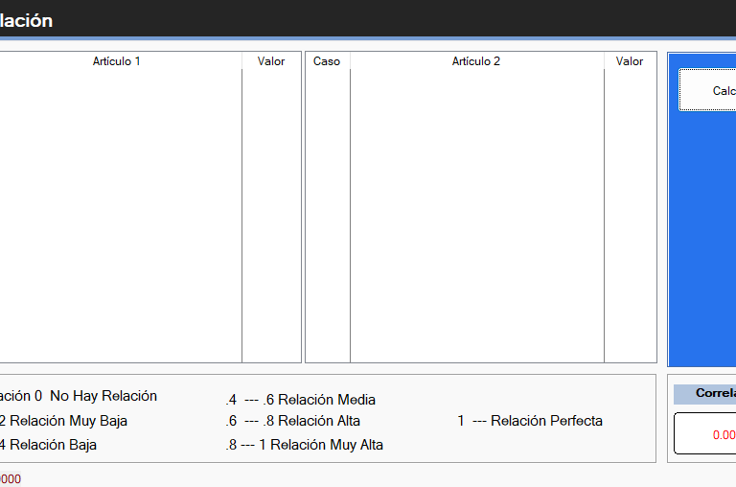Click the red 000 value at bottom left
The width and height of the screenshot is (736, 487).
coord(10,478)
